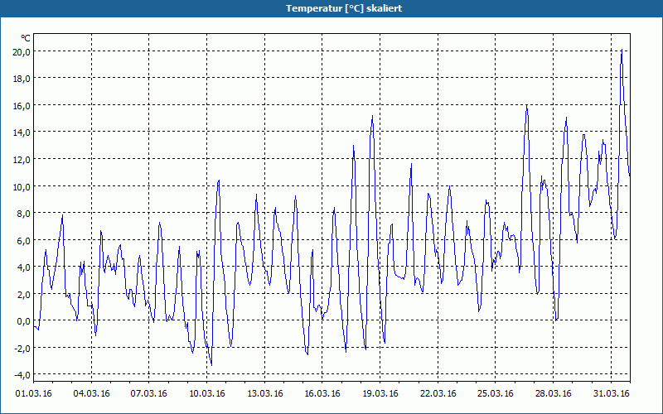
Task: Click the °C unit label
Action: pyautogui.click(x=26, y=38)
